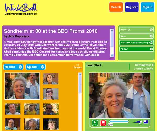The height and width of the screenshot is (131, 157).
Task: Open the WinkBall logo homepage link
Action: coord(21,9)
